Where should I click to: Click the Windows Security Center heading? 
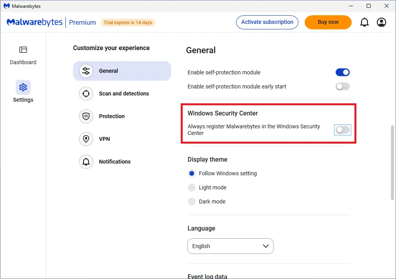[x=222, y=113]
